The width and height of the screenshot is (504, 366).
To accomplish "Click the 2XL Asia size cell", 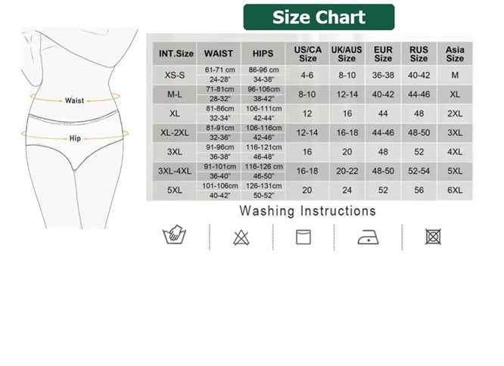I will point(455,113).
